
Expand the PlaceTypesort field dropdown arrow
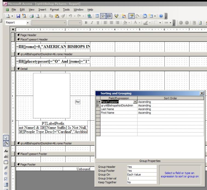135,102
